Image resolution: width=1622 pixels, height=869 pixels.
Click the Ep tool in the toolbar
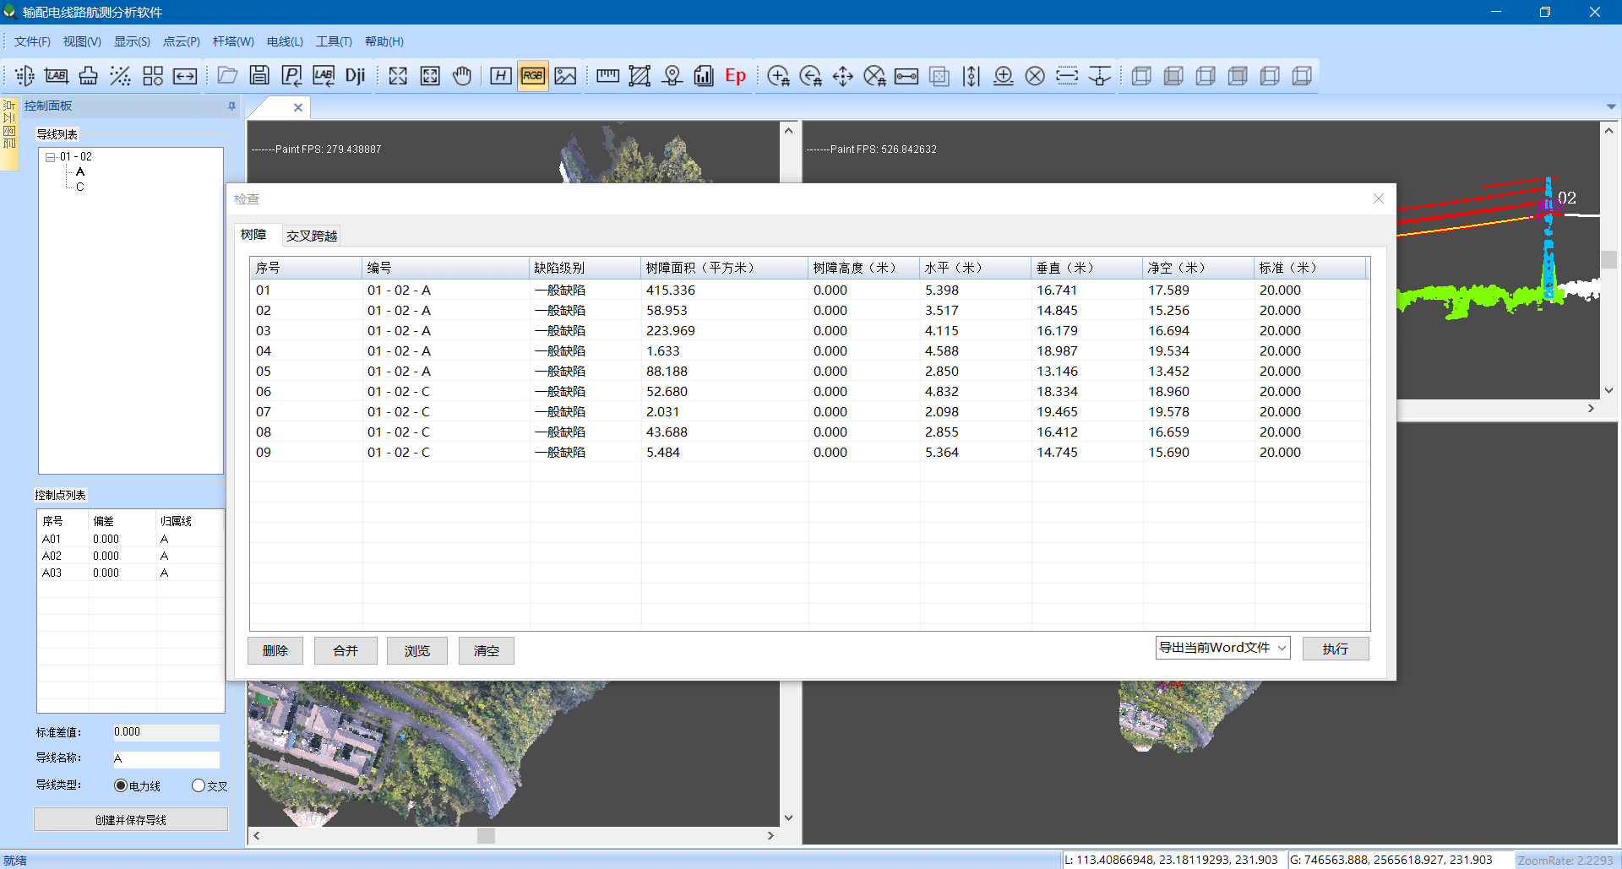click(x=735, y=76)
